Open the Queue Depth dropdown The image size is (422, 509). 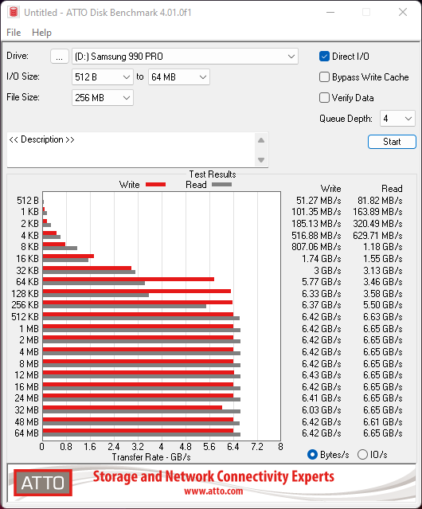tap(397, 119)
